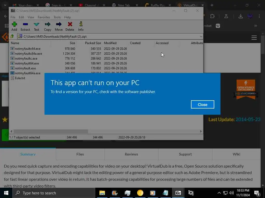The width and height of the screenshot is (265, 198).
Task: Sort by the Accessed column header
Action: pyautogui.click(x=162, y=43)
